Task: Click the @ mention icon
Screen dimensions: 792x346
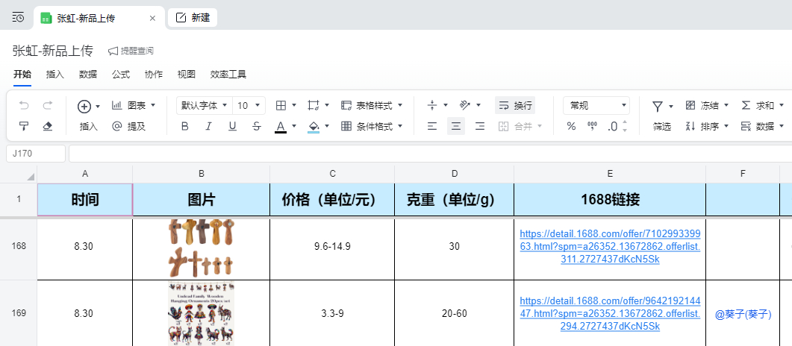Action: tap(116, 126)
